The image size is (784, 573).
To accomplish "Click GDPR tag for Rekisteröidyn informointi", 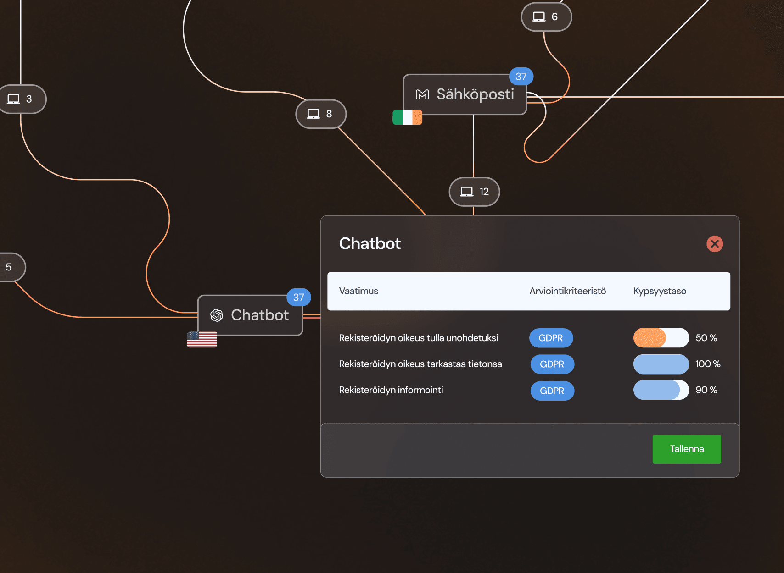I will point(552,391).
